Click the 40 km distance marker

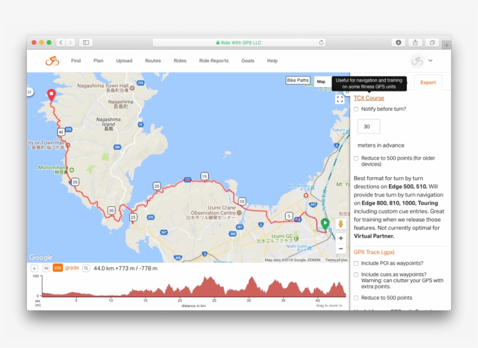[61, 132]
